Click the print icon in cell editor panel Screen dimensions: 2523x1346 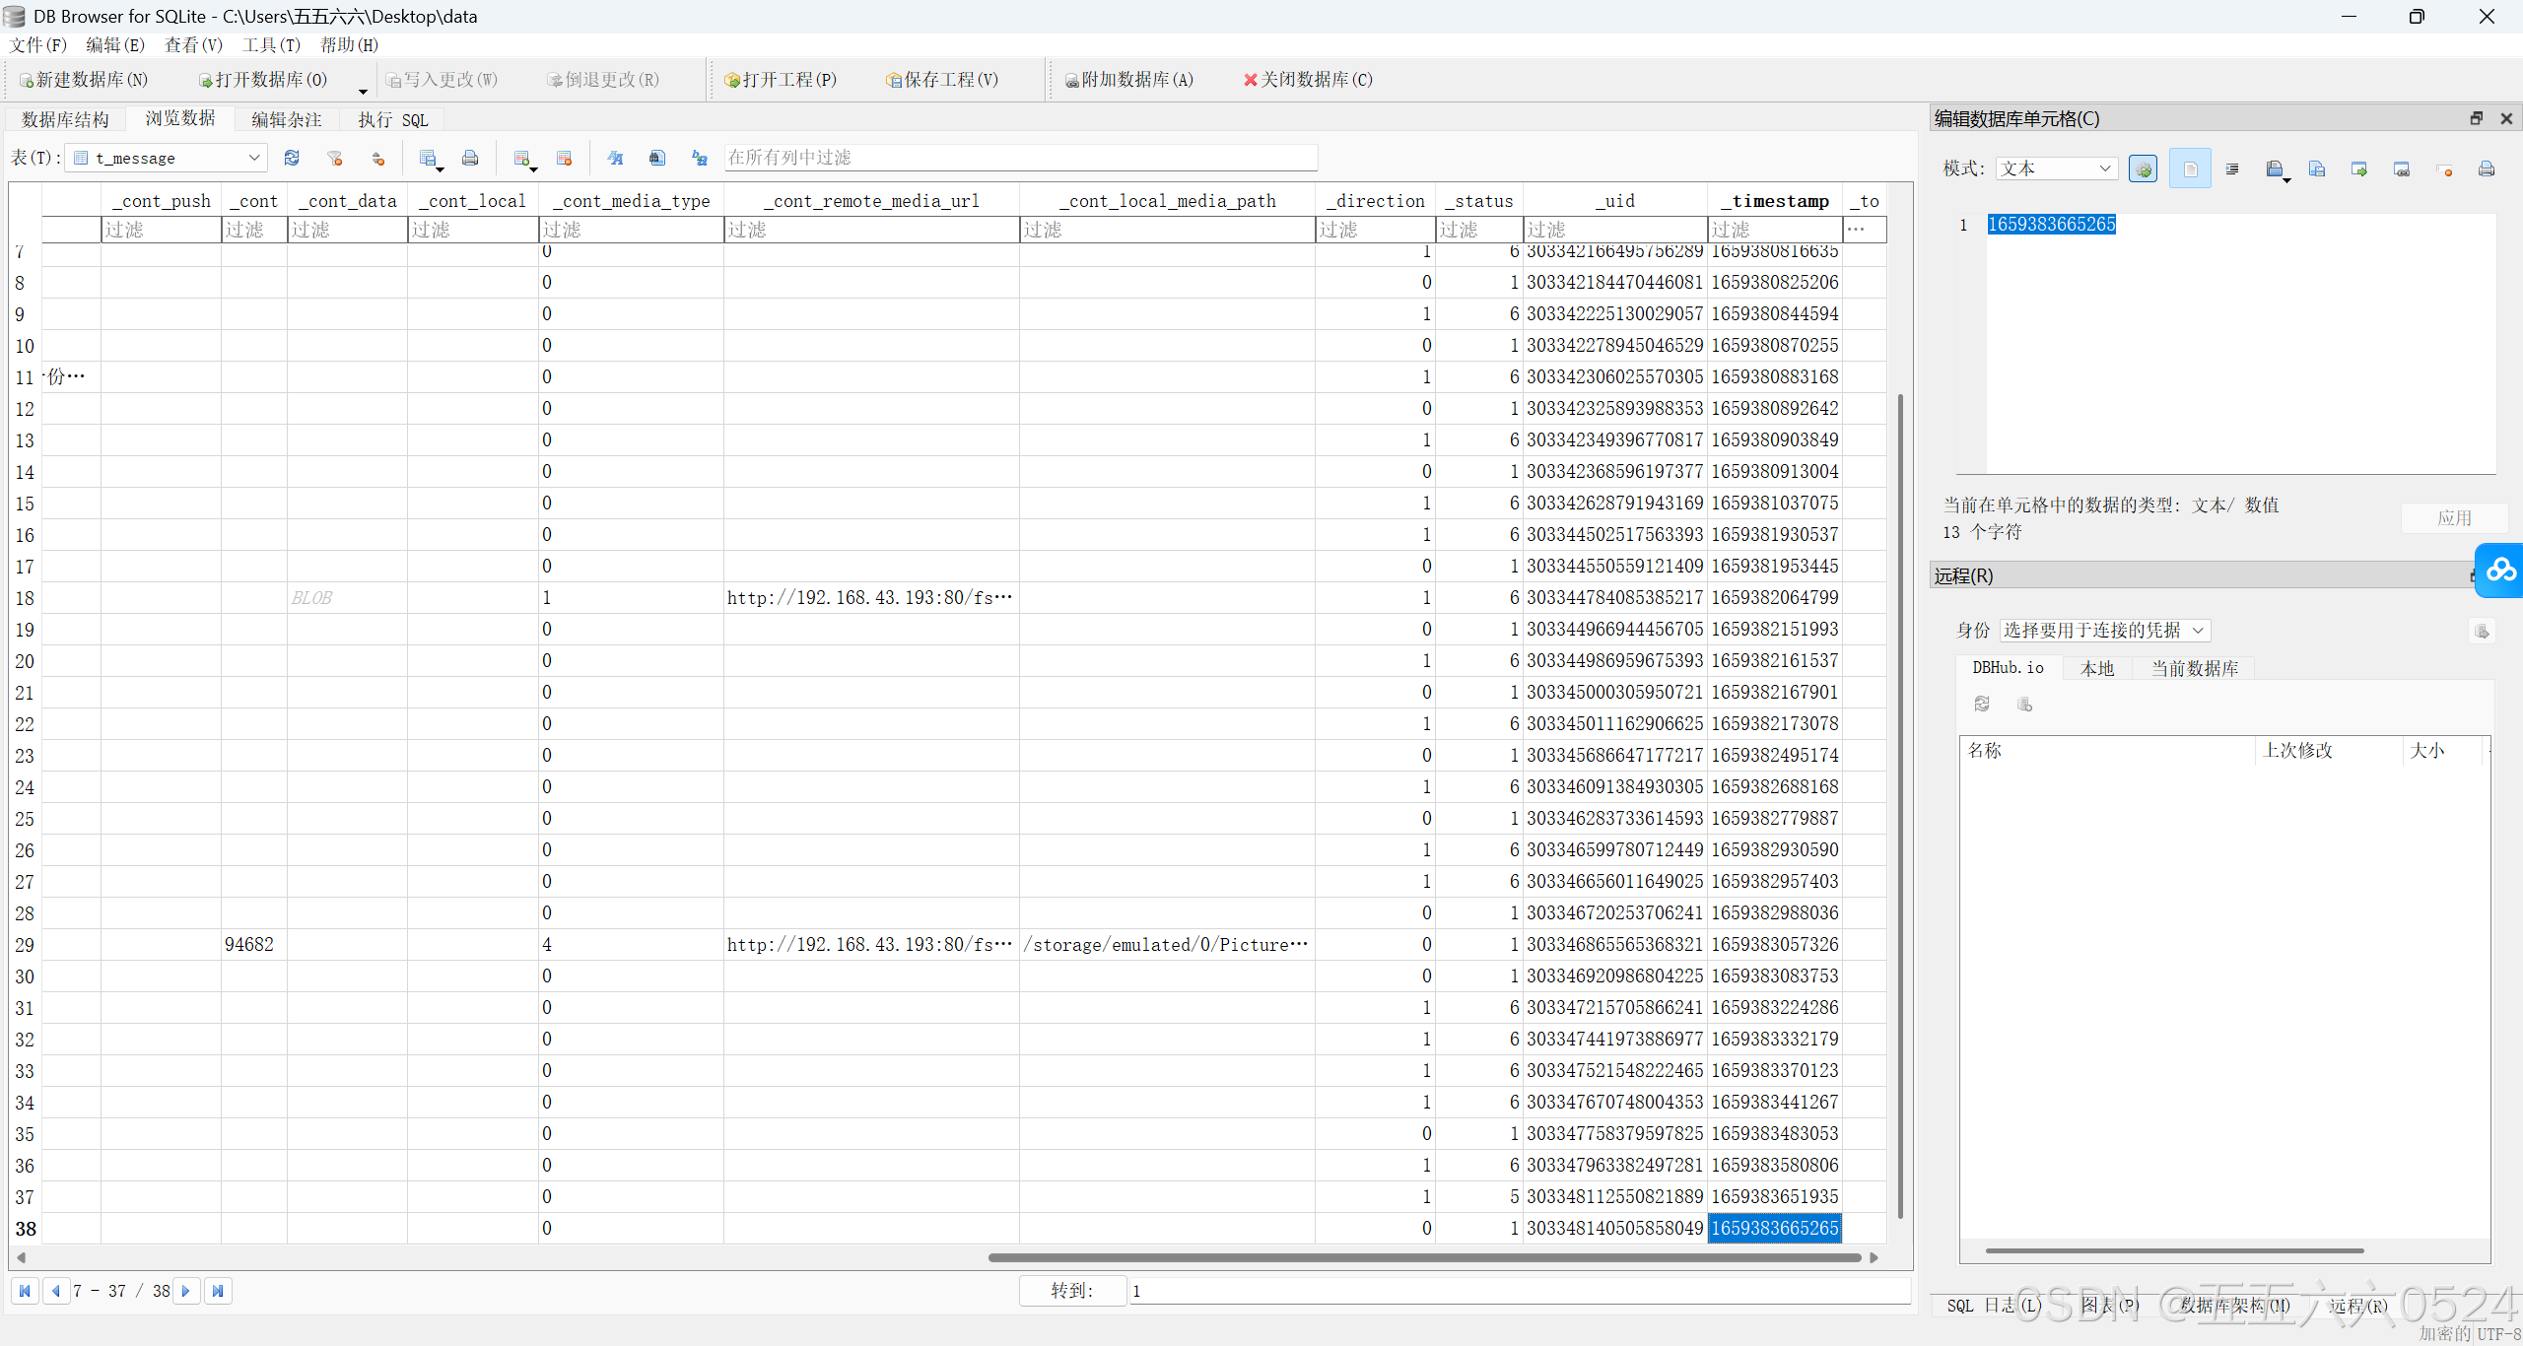point(2487,169)
